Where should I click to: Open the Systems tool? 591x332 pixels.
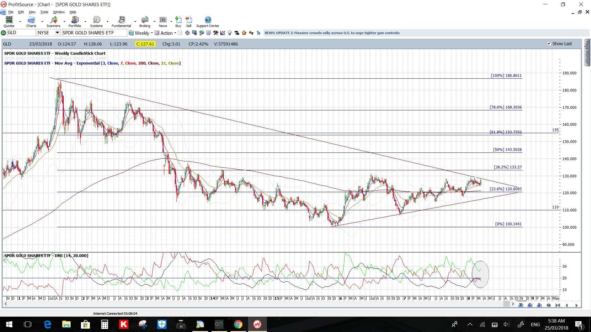(x=96, y=22)
